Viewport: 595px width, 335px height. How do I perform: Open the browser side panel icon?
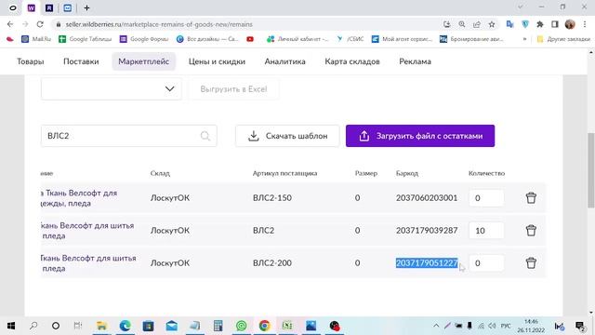[x=555, y=24]
